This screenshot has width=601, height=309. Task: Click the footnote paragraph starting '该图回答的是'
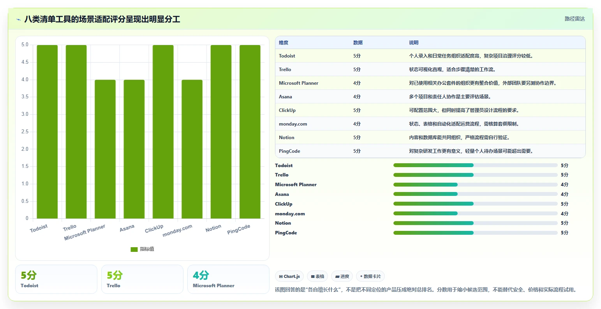[425, 290]
